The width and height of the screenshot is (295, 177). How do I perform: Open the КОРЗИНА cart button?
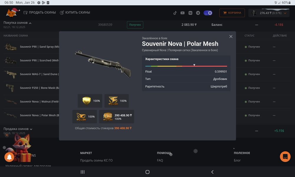(232, 13)
